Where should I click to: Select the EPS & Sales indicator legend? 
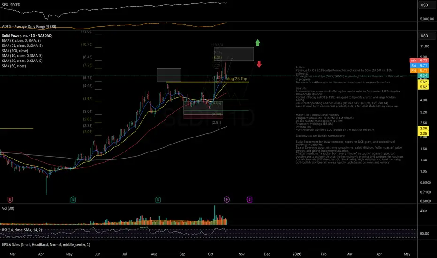[46, 245]
